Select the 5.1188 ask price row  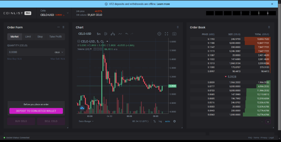point(230,43)
